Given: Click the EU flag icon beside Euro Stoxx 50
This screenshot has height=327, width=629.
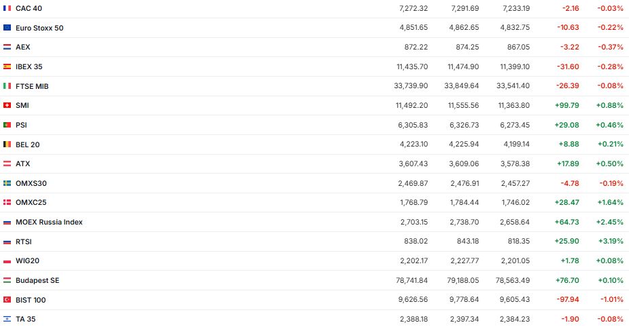Looking at the screenshot, I should 7,28.
